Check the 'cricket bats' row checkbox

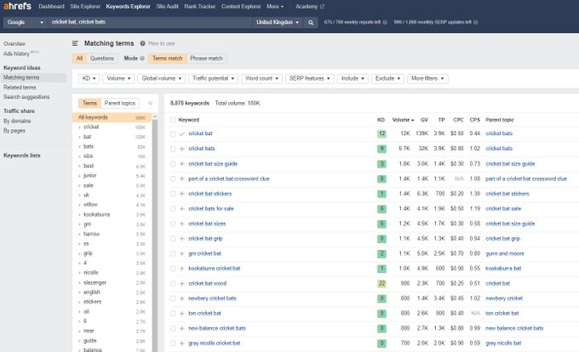173,149
